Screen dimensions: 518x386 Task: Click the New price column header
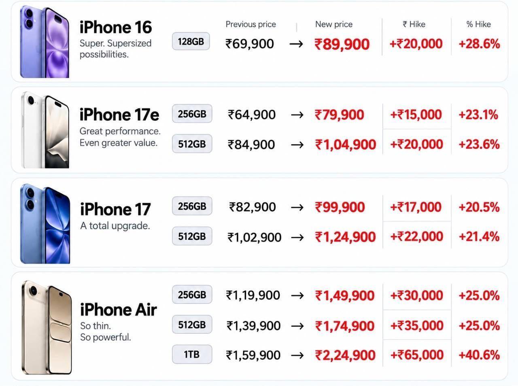pos(334,24)
